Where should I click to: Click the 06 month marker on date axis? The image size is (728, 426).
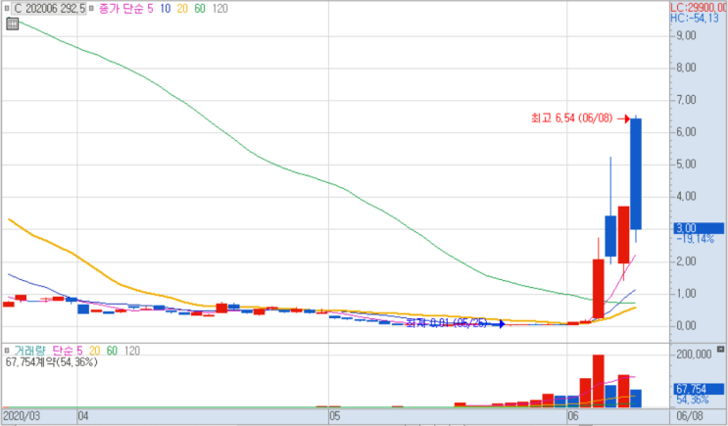573,415
